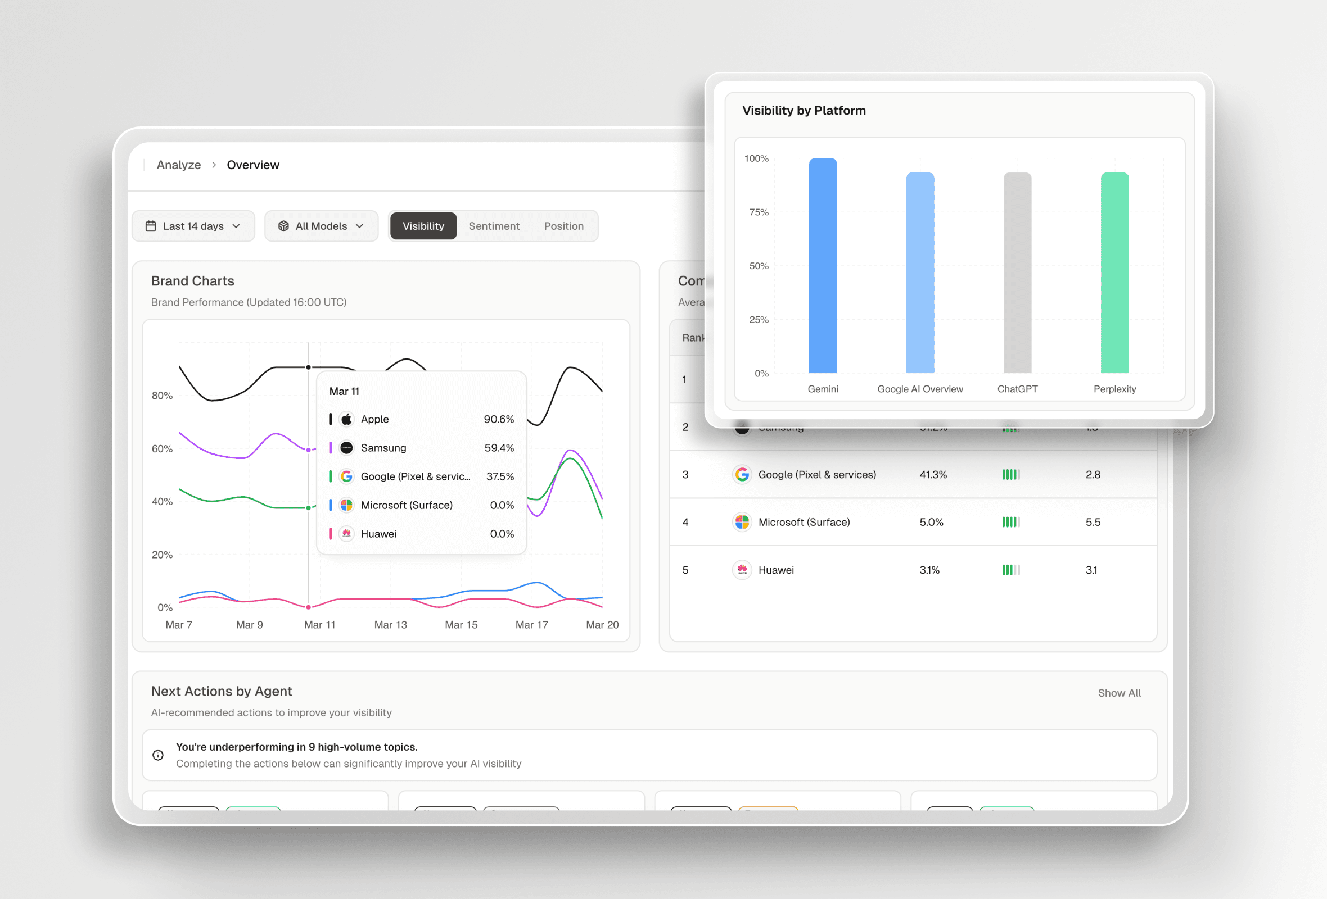Expand the All Models selector
The image size is (1327, 899).
pos(322,226)
